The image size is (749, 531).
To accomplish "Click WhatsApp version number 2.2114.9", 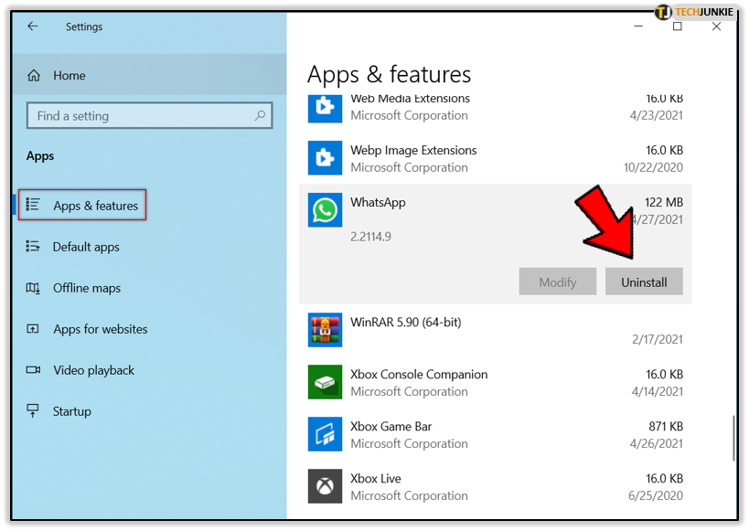I will (x=370, y=237).
